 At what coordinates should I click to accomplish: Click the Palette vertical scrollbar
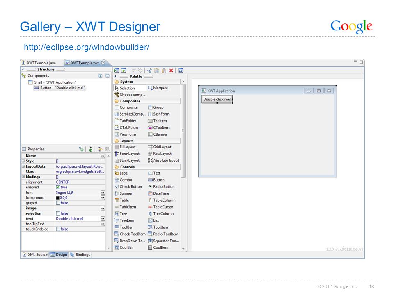[183, 131]
